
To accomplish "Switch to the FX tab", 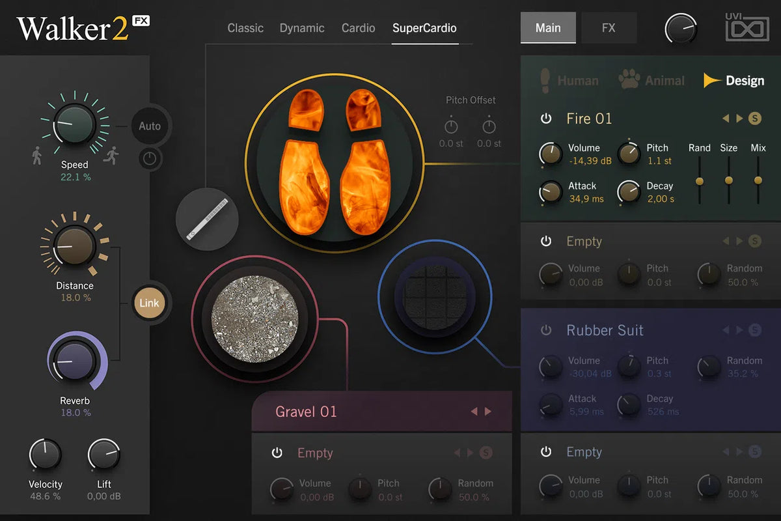I will click(609, 28).
